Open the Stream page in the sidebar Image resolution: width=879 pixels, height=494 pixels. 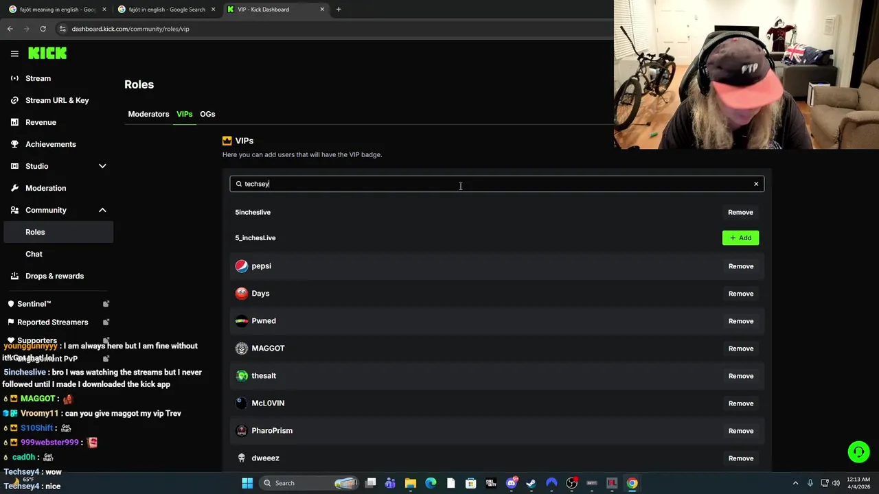click(x=38, y=78)
